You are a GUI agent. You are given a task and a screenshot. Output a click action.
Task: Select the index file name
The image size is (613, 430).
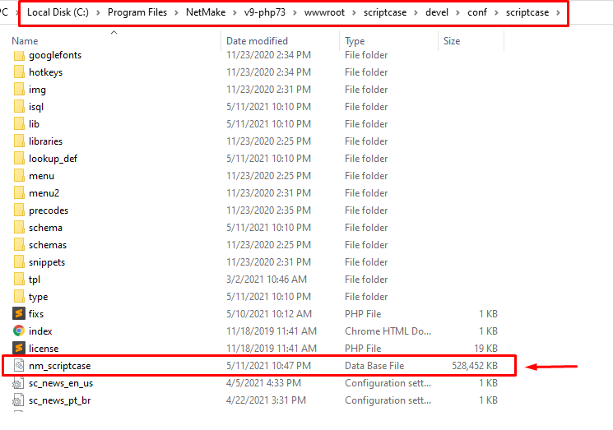tap(40, 331)
